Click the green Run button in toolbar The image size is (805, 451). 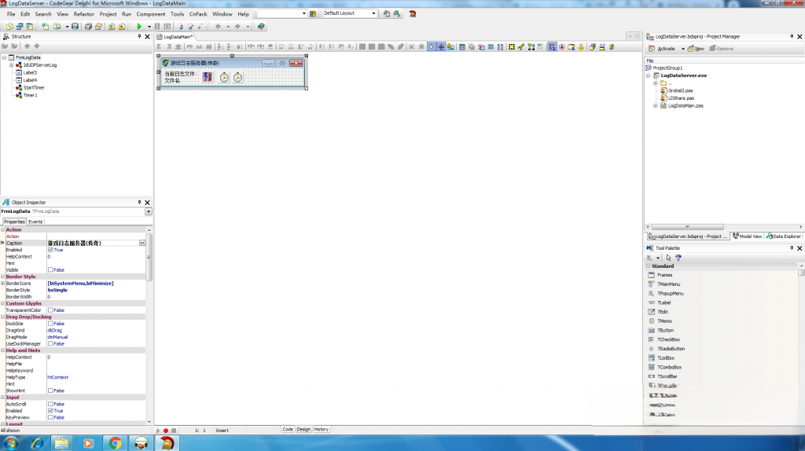coord(139,26)
